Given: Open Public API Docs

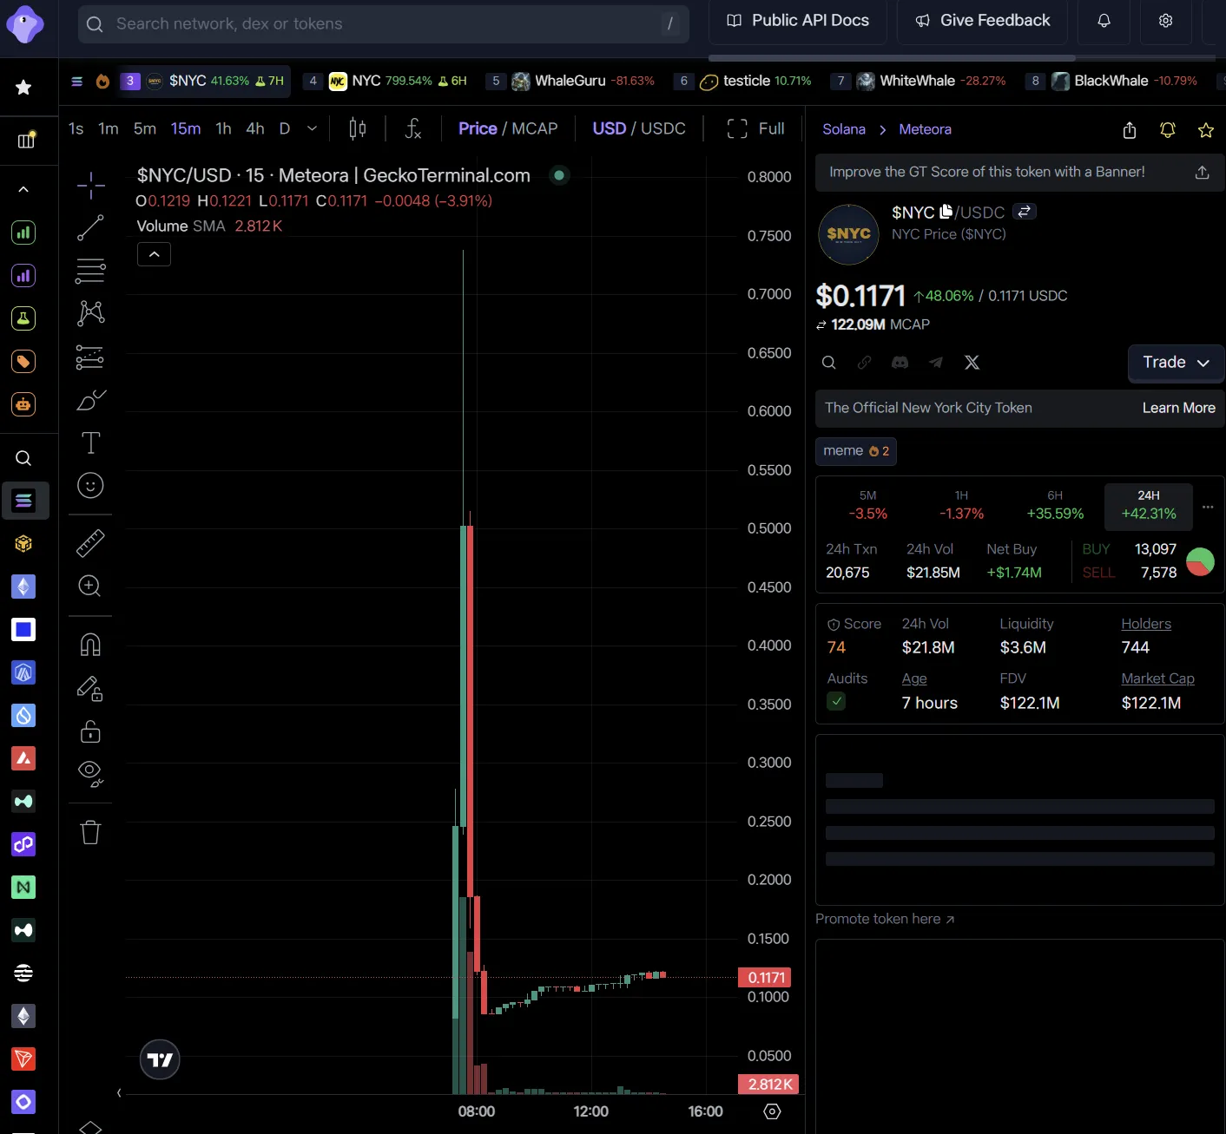Looking at the screenshot, I should (x=798, y=21).
